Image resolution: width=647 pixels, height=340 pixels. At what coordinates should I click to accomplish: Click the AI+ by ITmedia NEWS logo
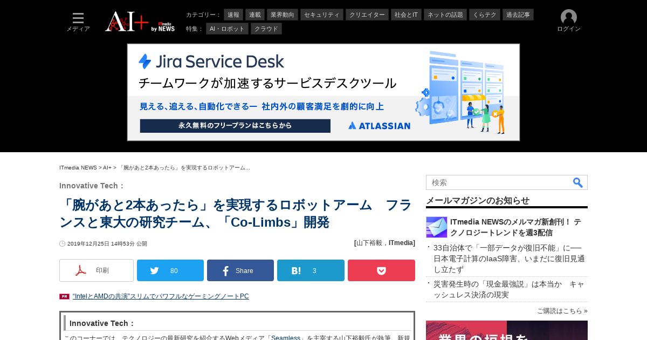(140, 22)
